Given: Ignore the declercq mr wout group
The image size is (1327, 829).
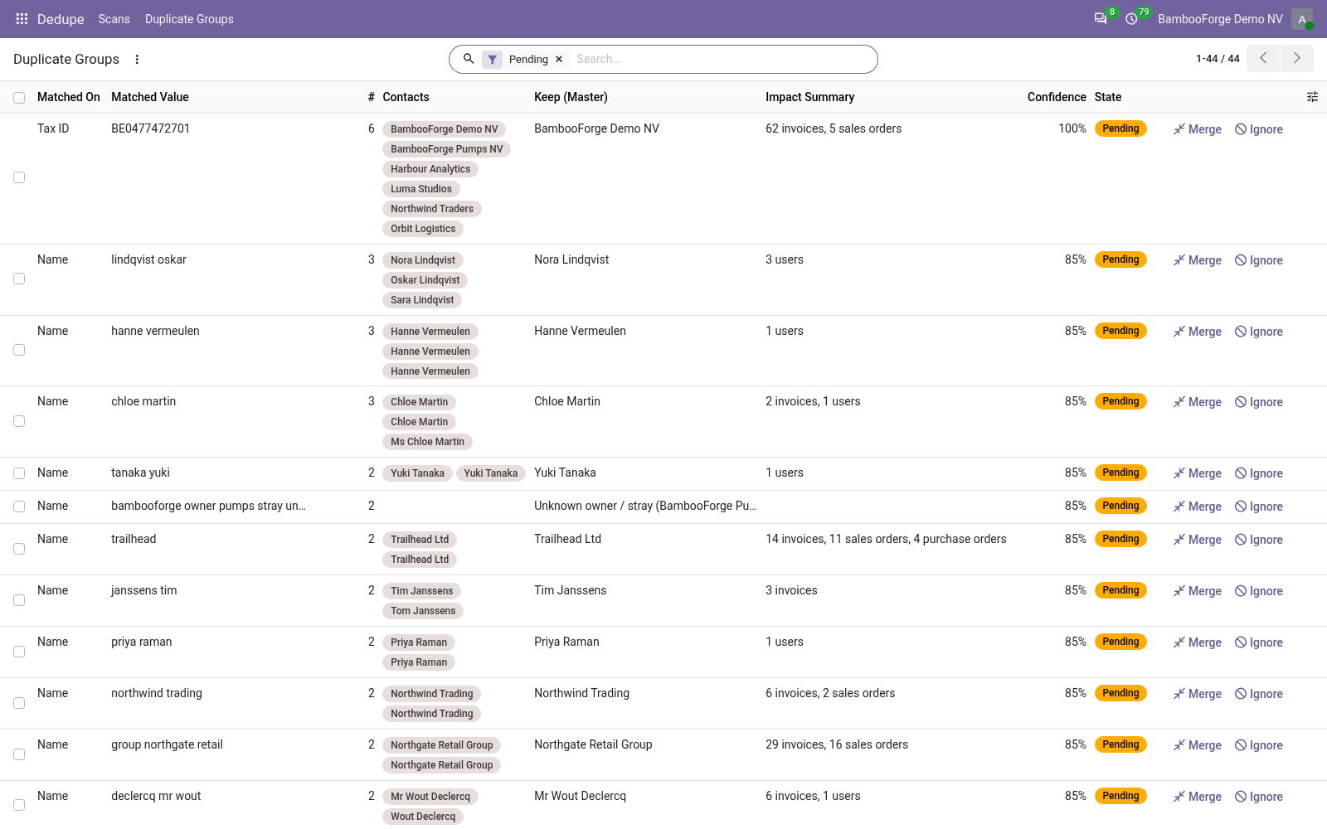Looking at the screenshot, I should (x=1259, y=797).
